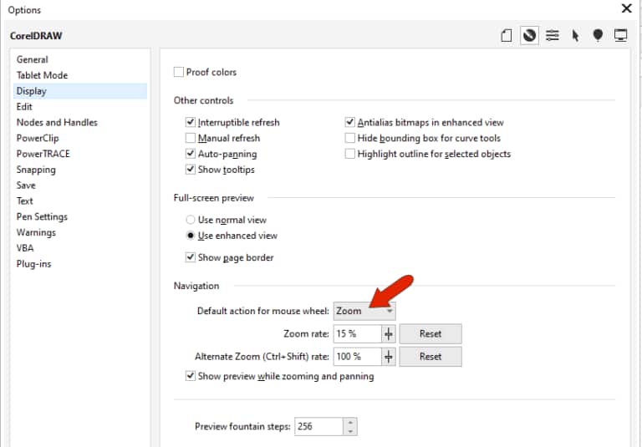The height and width of the screenshot is (447, 642).
Task: Select Use normal view radio button
Action: click(191, 220)
